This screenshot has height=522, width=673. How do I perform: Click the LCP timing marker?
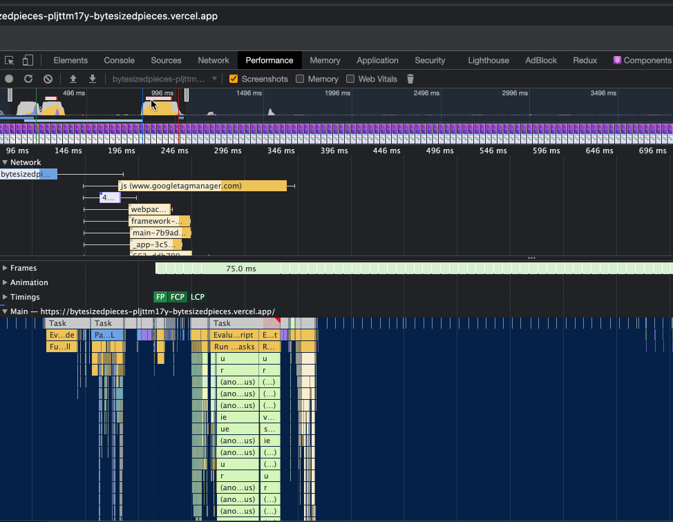point(198,297)
